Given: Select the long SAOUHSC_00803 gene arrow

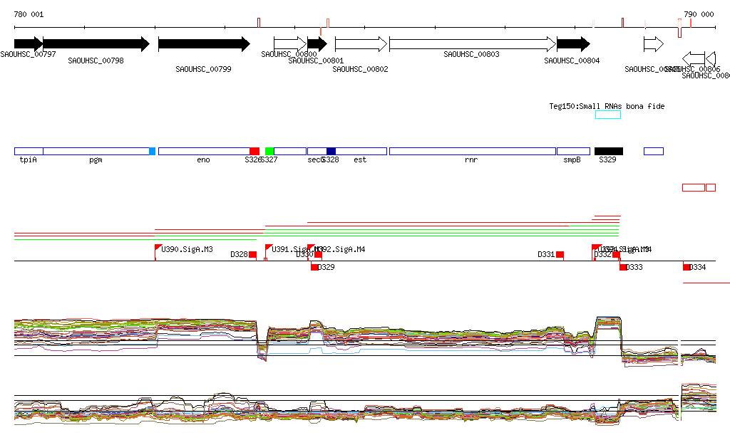Looking at the screenshot, I should pos(471,44).
